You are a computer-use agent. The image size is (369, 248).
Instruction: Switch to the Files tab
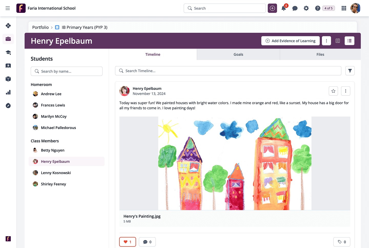(x=320, y=54)
